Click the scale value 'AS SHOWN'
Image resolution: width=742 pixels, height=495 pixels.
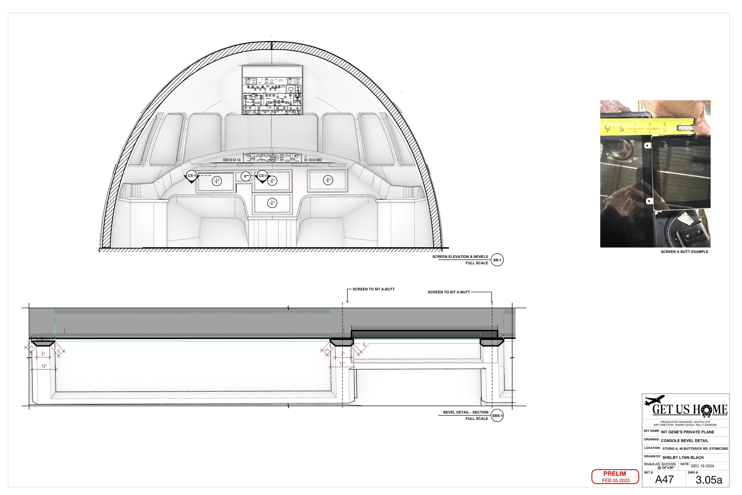[x=665, y=464]
